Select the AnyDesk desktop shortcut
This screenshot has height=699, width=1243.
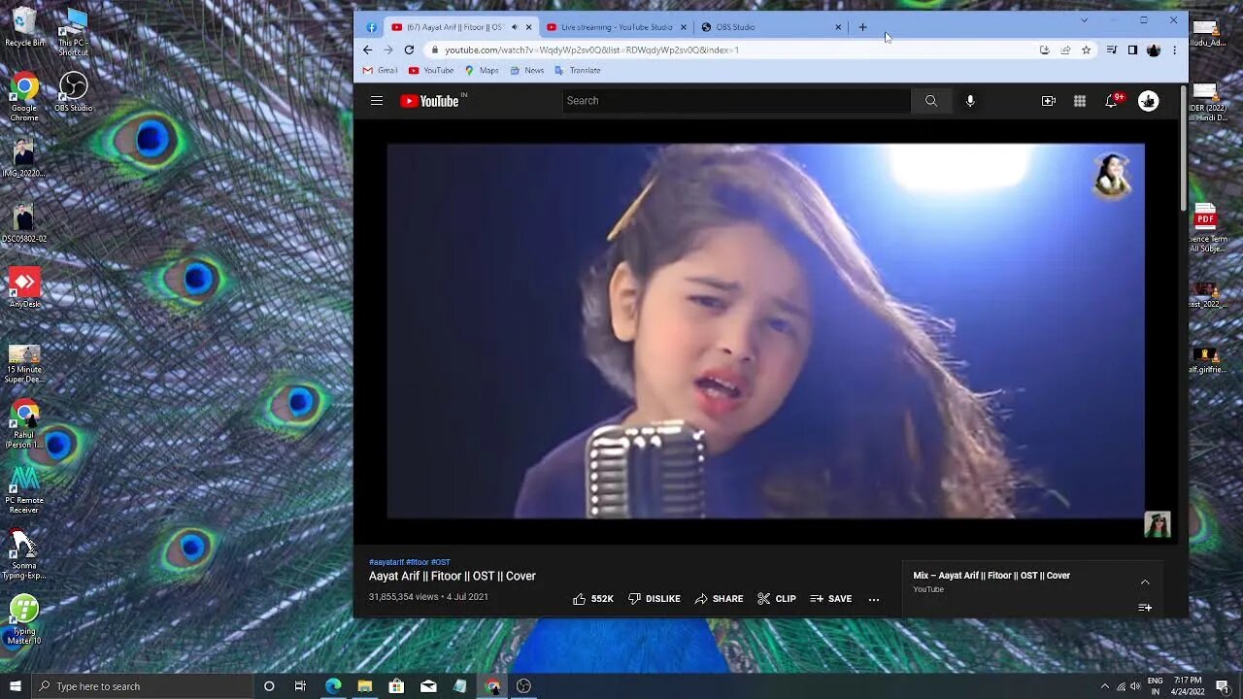click(24, 287)
